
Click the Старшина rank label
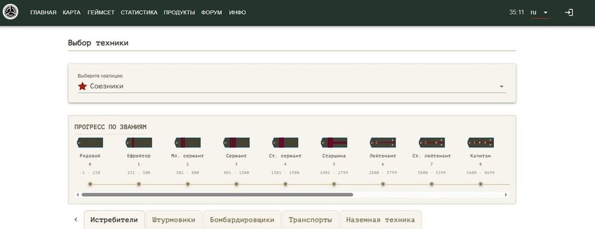[x=334, y=156]
